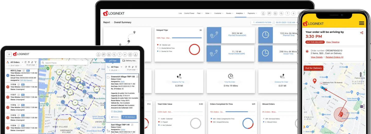Open order 40312_Copy in new window
The image size is (371, 134).
pyautogui.click(x=24, y=70)
